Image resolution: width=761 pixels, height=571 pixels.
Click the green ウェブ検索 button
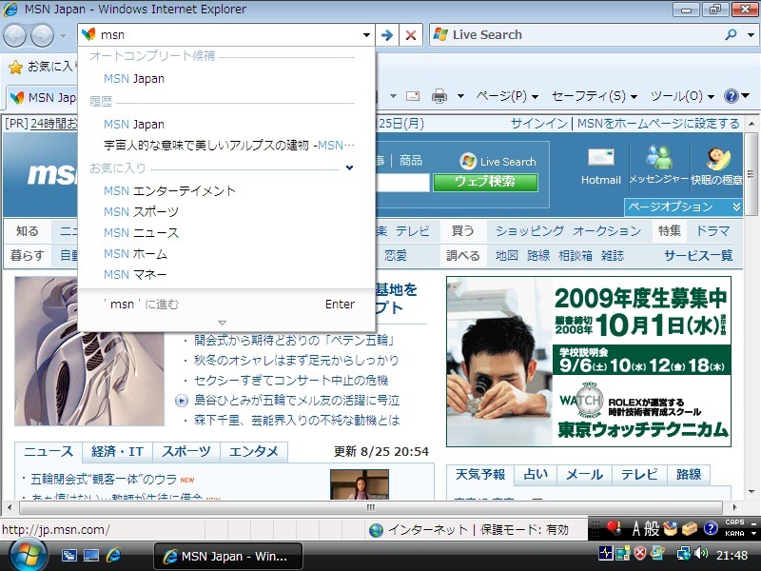(485, 182)
